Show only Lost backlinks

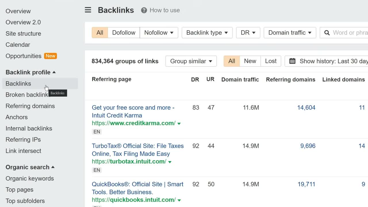click(271, 61)
